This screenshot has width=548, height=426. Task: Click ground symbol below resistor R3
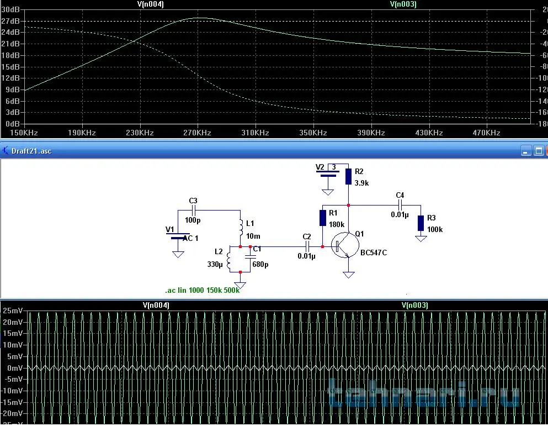coord(421,239)
